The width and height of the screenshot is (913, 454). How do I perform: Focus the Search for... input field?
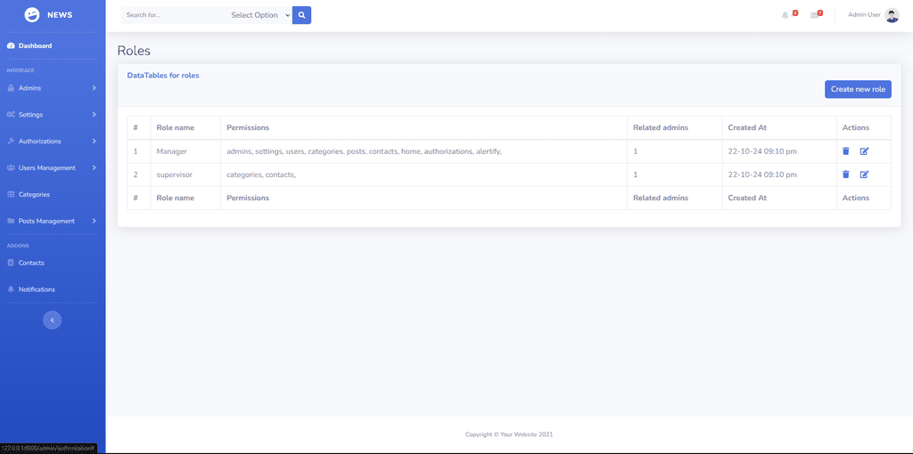point(174,15)
